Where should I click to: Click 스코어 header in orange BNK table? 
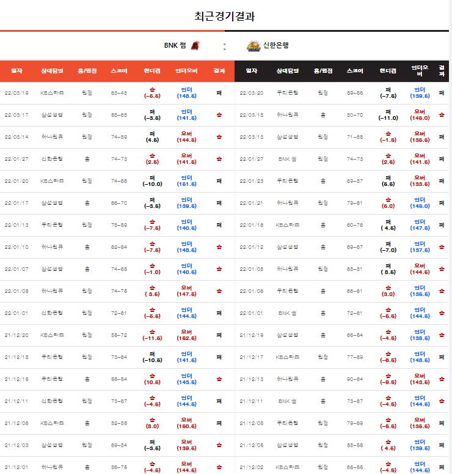pos(119,71)
